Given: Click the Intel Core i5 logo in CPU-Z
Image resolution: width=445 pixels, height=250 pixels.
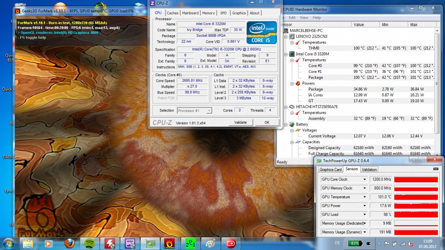Looking at the screenshot, I should [262, 33].
